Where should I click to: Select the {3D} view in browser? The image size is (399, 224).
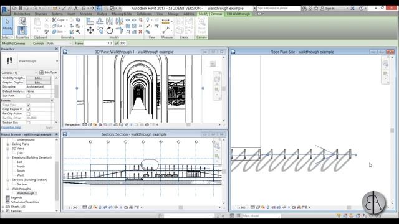tap(20, 153)
